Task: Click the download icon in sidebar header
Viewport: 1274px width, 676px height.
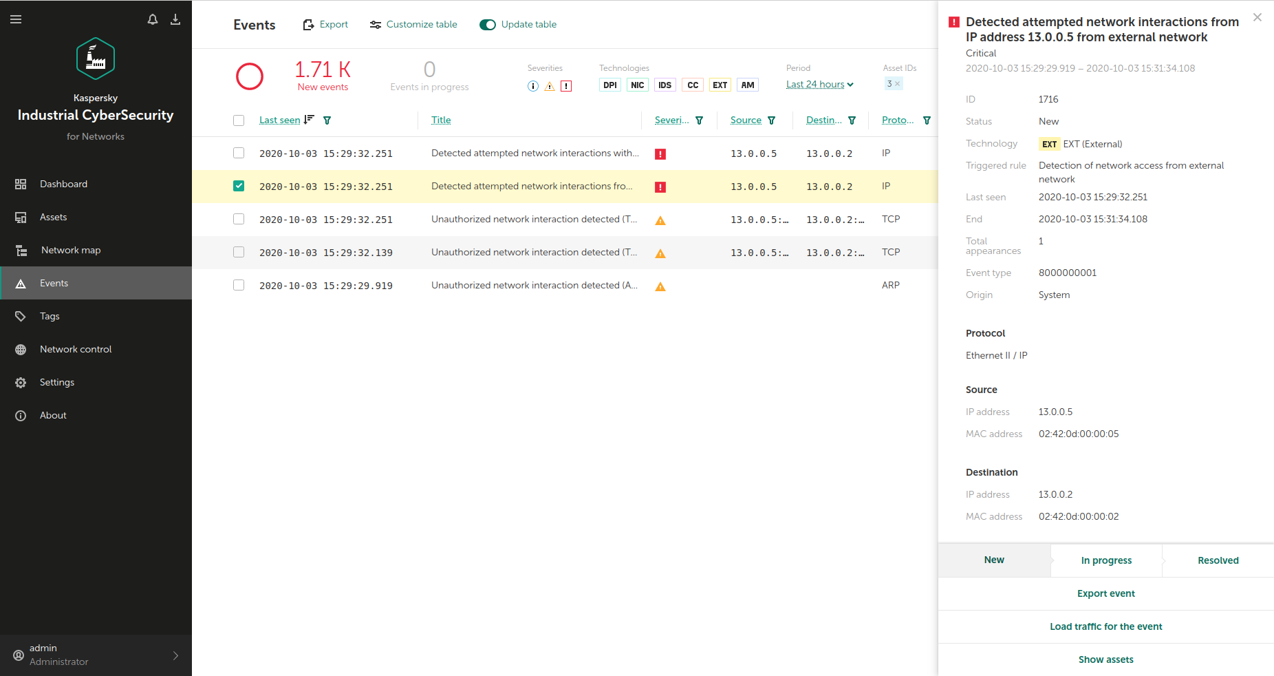Action: (175, 19)
